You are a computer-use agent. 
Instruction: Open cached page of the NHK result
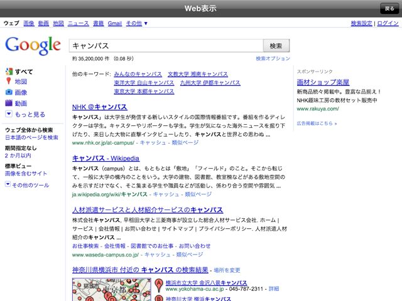pyautogui.click(x=153, y=143)
